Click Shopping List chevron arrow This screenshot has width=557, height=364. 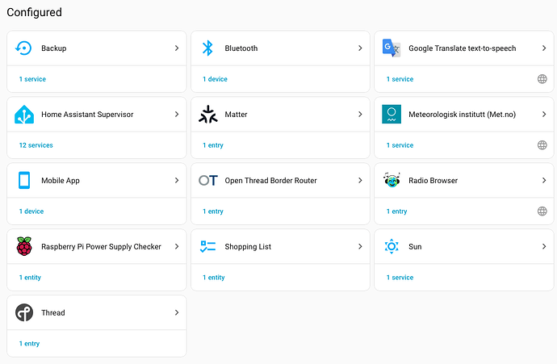pyautogui.click(x=360, y=246)
